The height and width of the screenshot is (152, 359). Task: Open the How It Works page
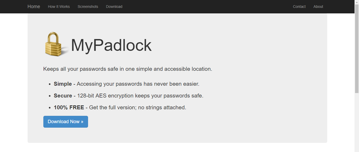click(59, 7)
